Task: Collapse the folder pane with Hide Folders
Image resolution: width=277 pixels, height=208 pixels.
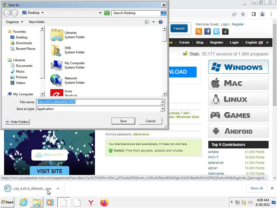Action: [x=17, y=122]
